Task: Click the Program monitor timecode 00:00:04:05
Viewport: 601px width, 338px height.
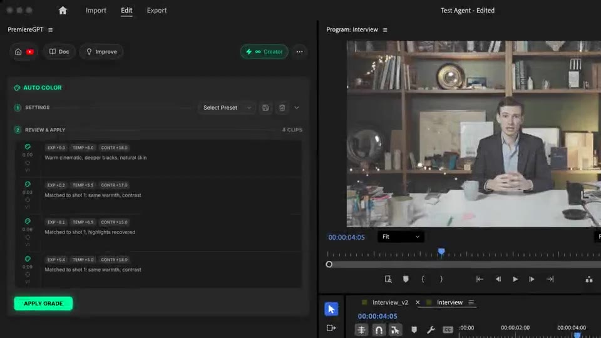Action: pyautogui.click(x=346, y=237)
